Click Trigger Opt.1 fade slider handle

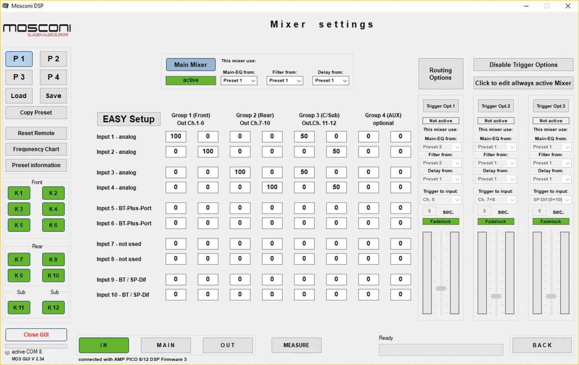point(441,288)
